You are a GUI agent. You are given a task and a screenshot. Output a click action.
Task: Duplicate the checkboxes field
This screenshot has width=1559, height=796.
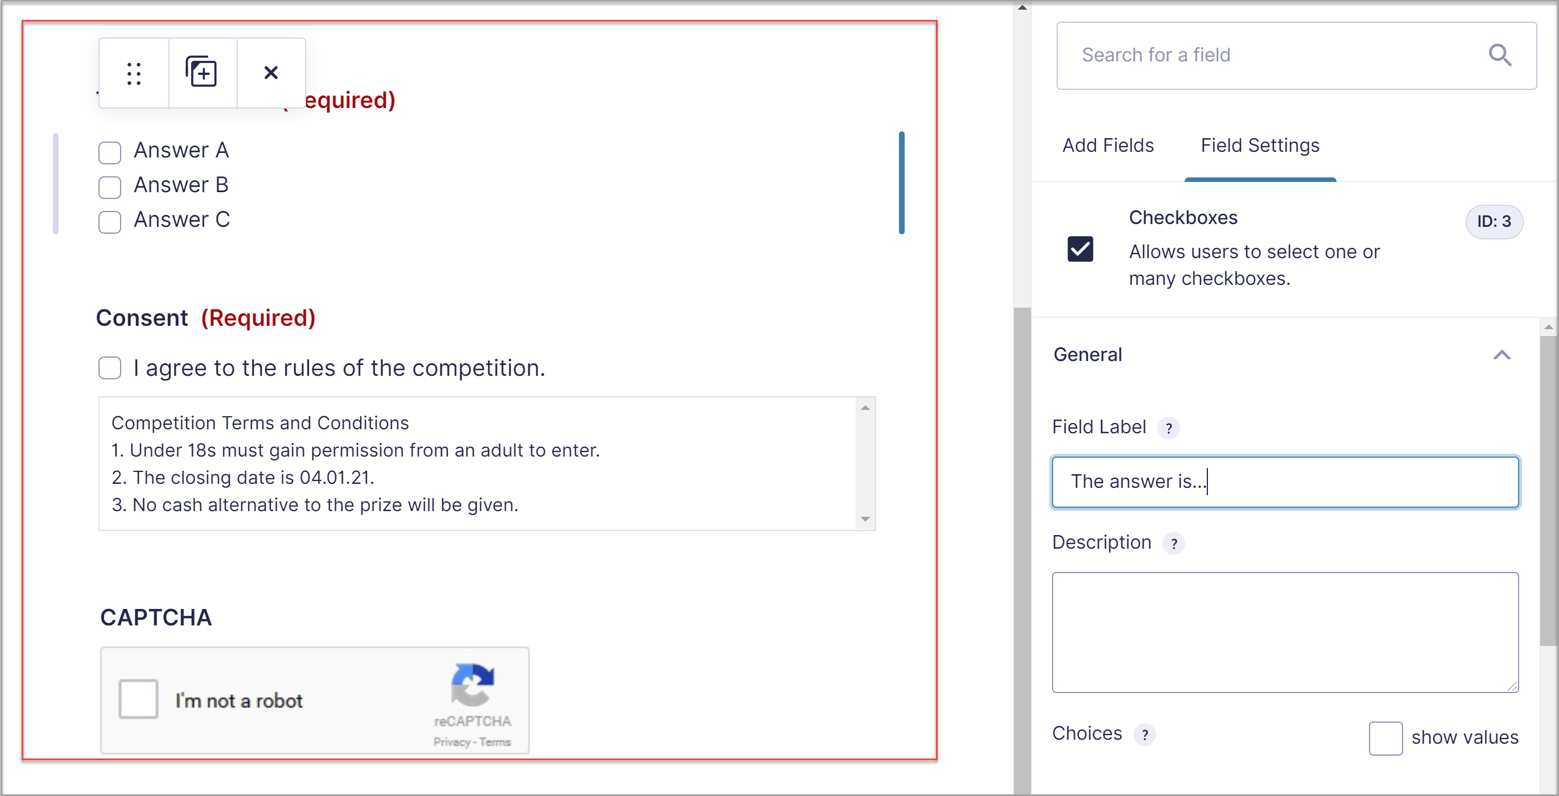point(201,72)
